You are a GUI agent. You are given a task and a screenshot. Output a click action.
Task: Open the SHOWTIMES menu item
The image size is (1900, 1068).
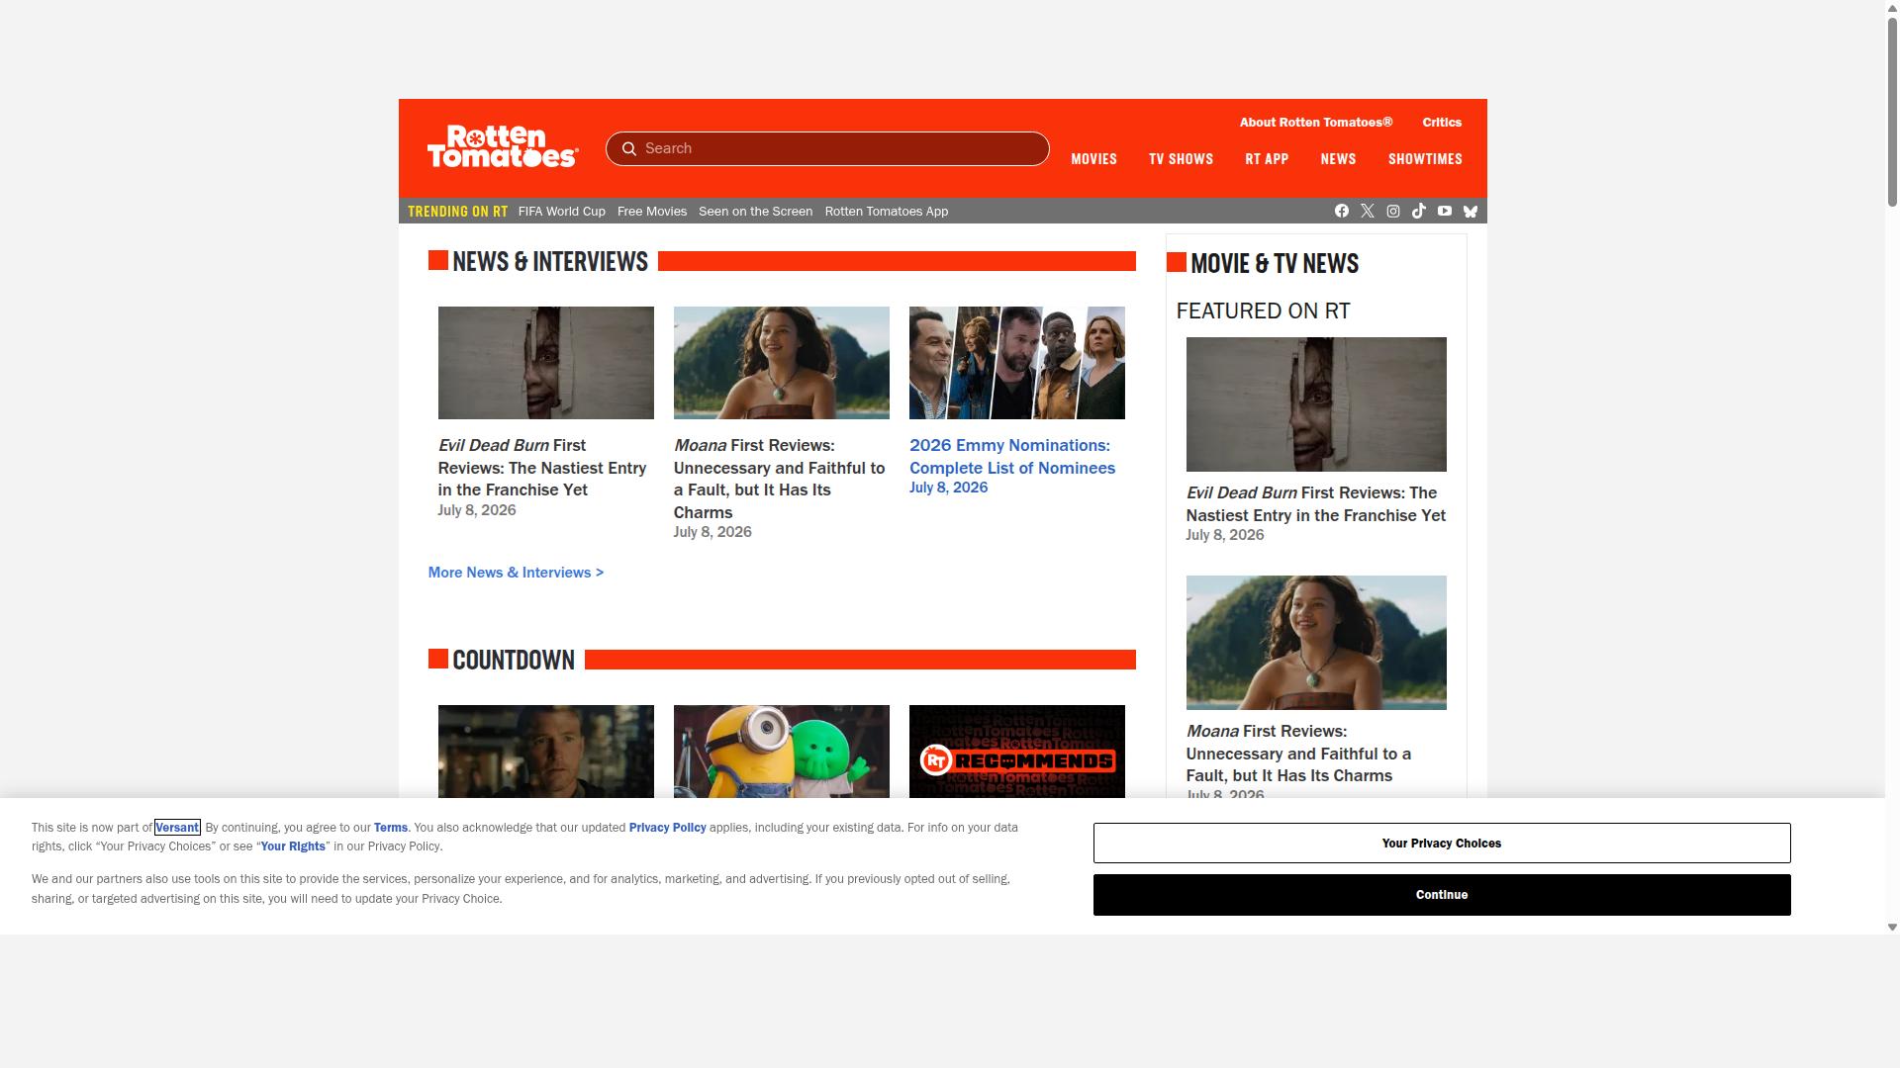[x=1425, y=159]
